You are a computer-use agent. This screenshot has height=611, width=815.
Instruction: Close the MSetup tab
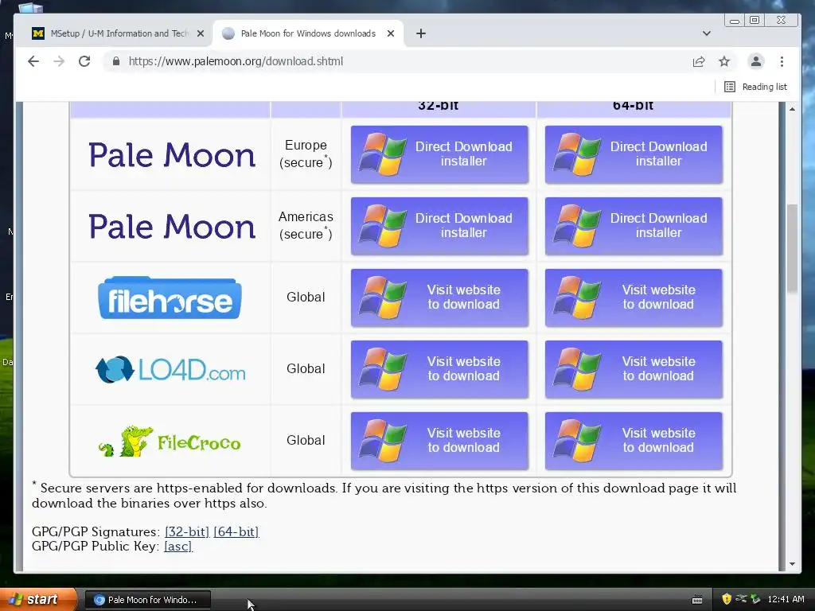[200, 33]
